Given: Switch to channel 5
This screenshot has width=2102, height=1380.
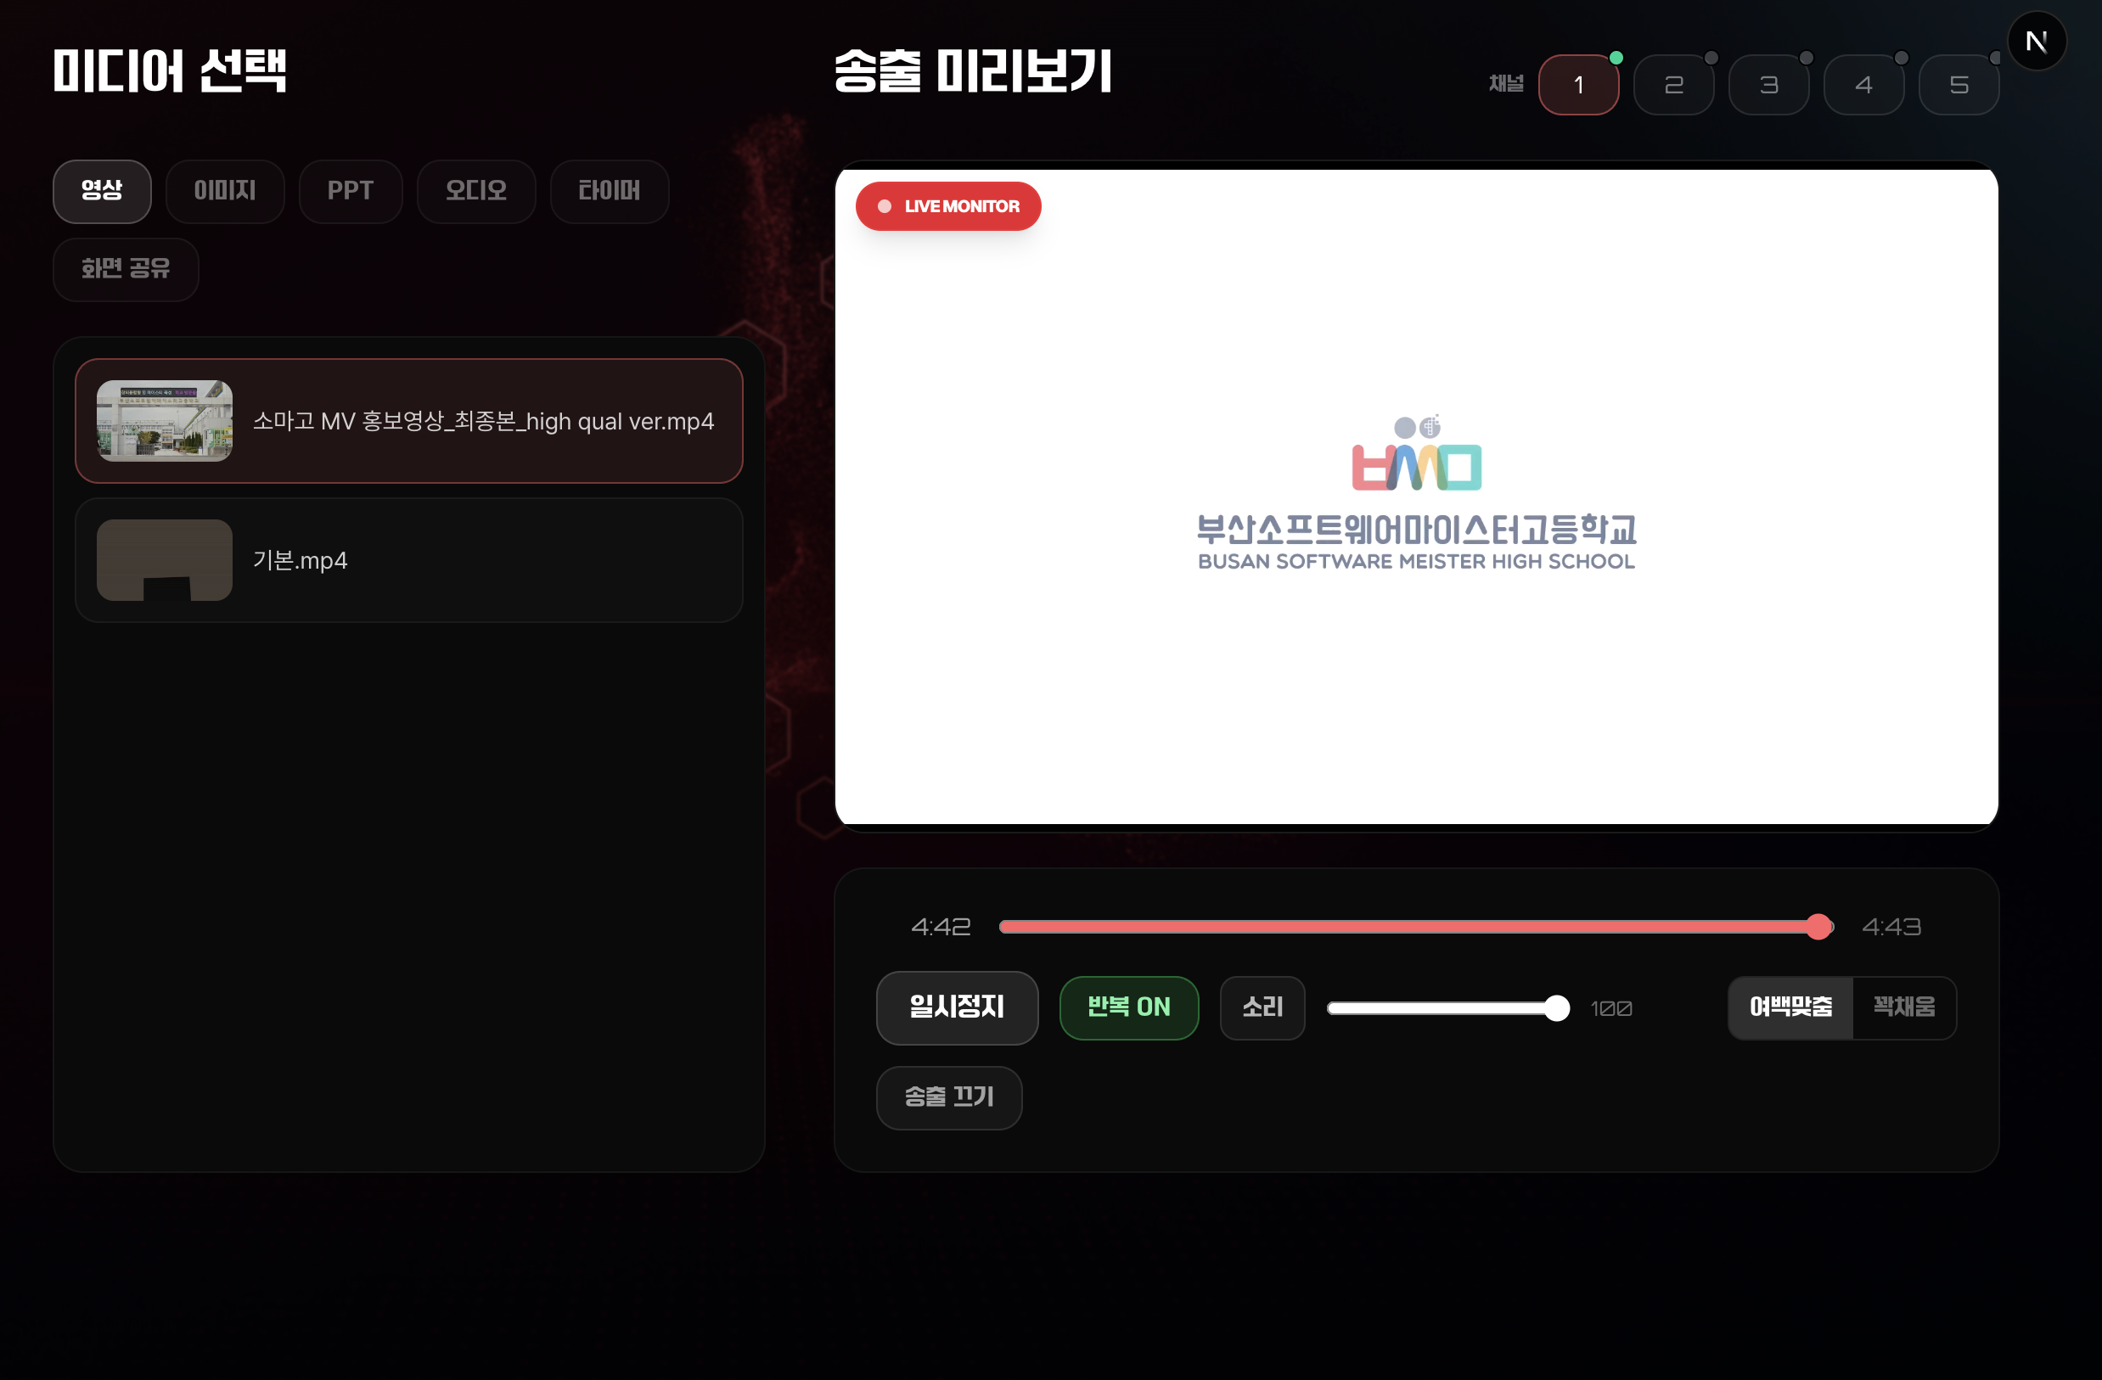Looking at the screenshot, I should [1959, 85].
